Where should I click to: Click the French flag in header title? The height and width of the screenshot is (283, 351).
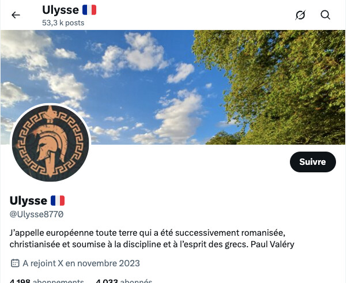(x=89, y=10)
